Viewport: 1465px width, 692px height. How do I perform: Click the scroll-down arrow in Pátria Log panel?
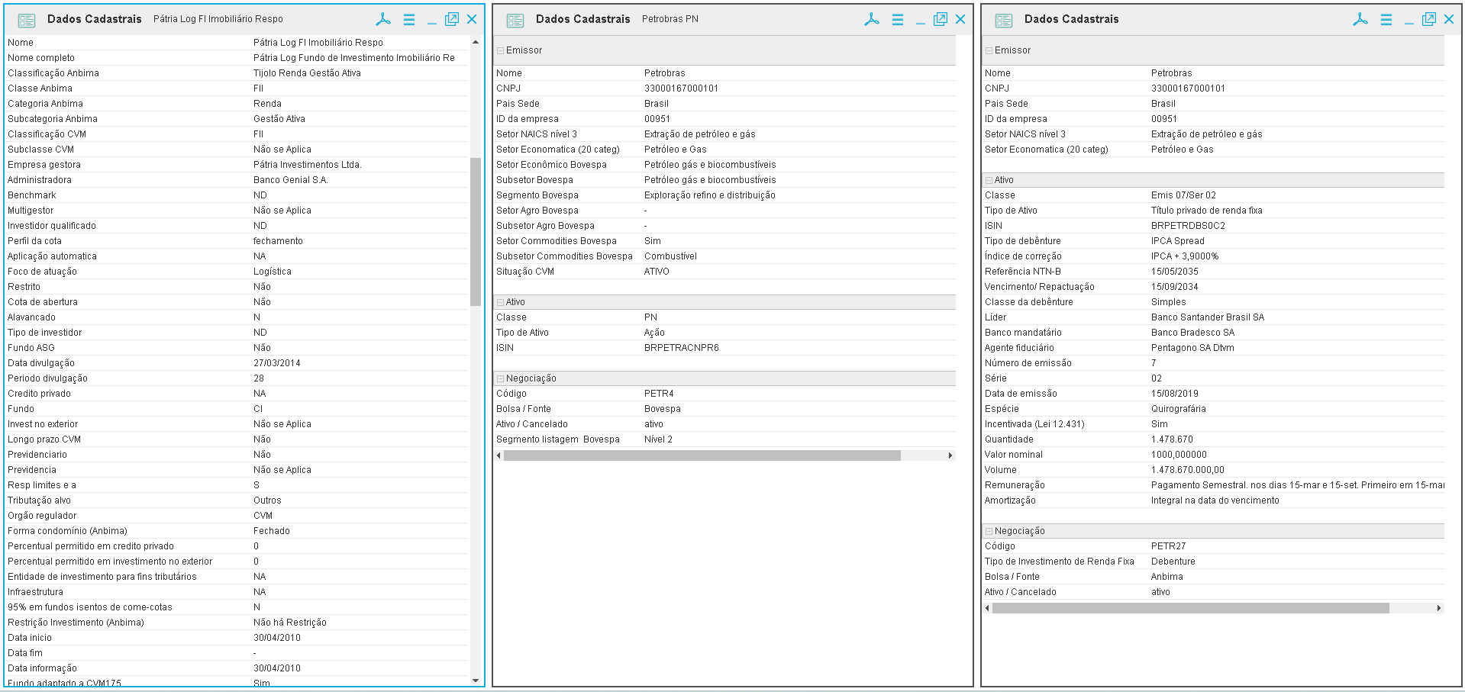coord(476,681)
